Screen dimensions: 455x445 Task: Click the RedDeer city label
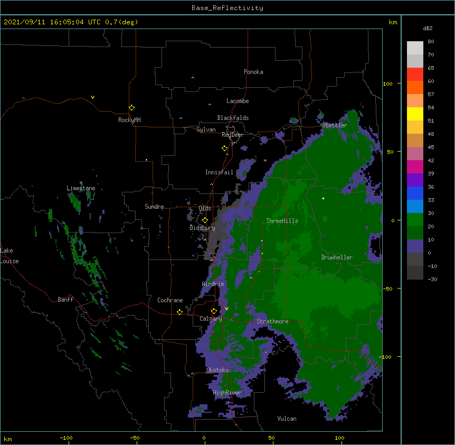click(x=232, y=135)
